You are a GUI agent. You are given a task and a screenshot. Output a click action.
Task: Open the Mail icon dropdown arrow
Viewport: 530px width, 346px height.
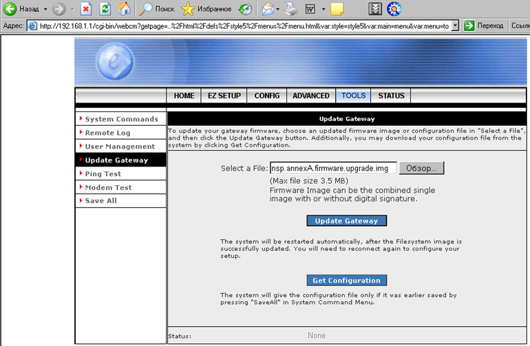[x=278, y=10]
